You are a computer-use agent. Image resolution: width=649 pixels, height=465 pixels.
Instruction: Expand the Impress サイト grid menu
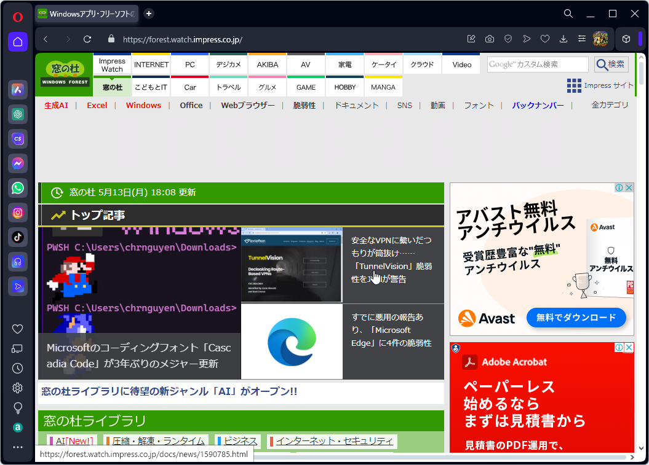tap(574, 85)
